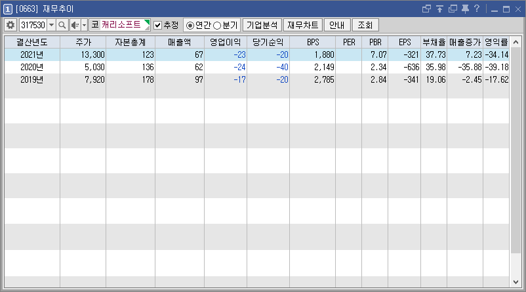The image size is (526, 292).
Task: Open the 기업분석 button
Action: [x=262, y=25]
